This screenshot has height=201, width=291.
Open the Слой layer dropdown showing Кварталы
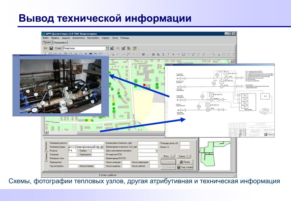pyautogui.click(x=107, y=48)
